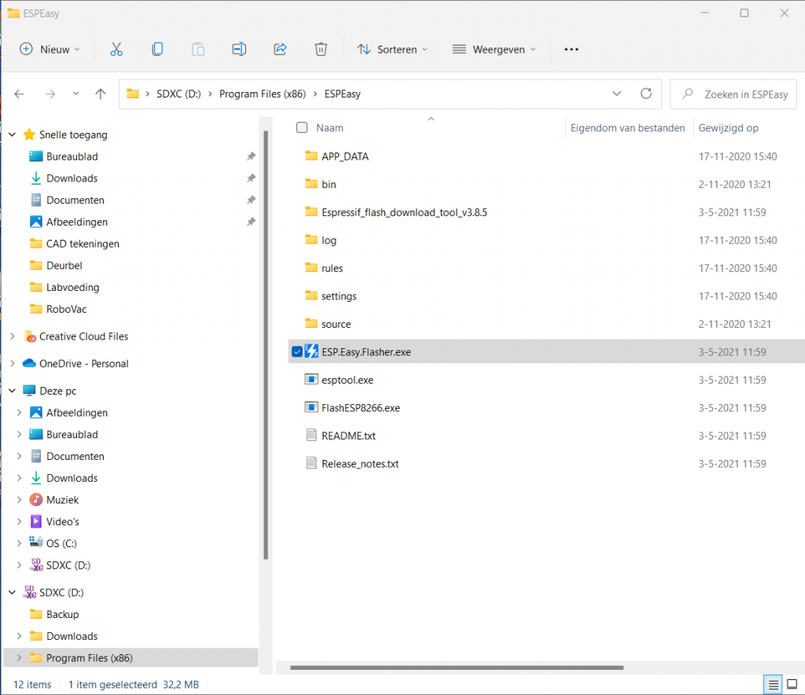The height and width of the screenshot is (695, 805).
Task: Select the source folder row
Action: [x=546, y=324]
